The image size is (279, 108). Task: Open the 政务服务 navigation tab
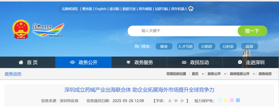coord(139,62)
